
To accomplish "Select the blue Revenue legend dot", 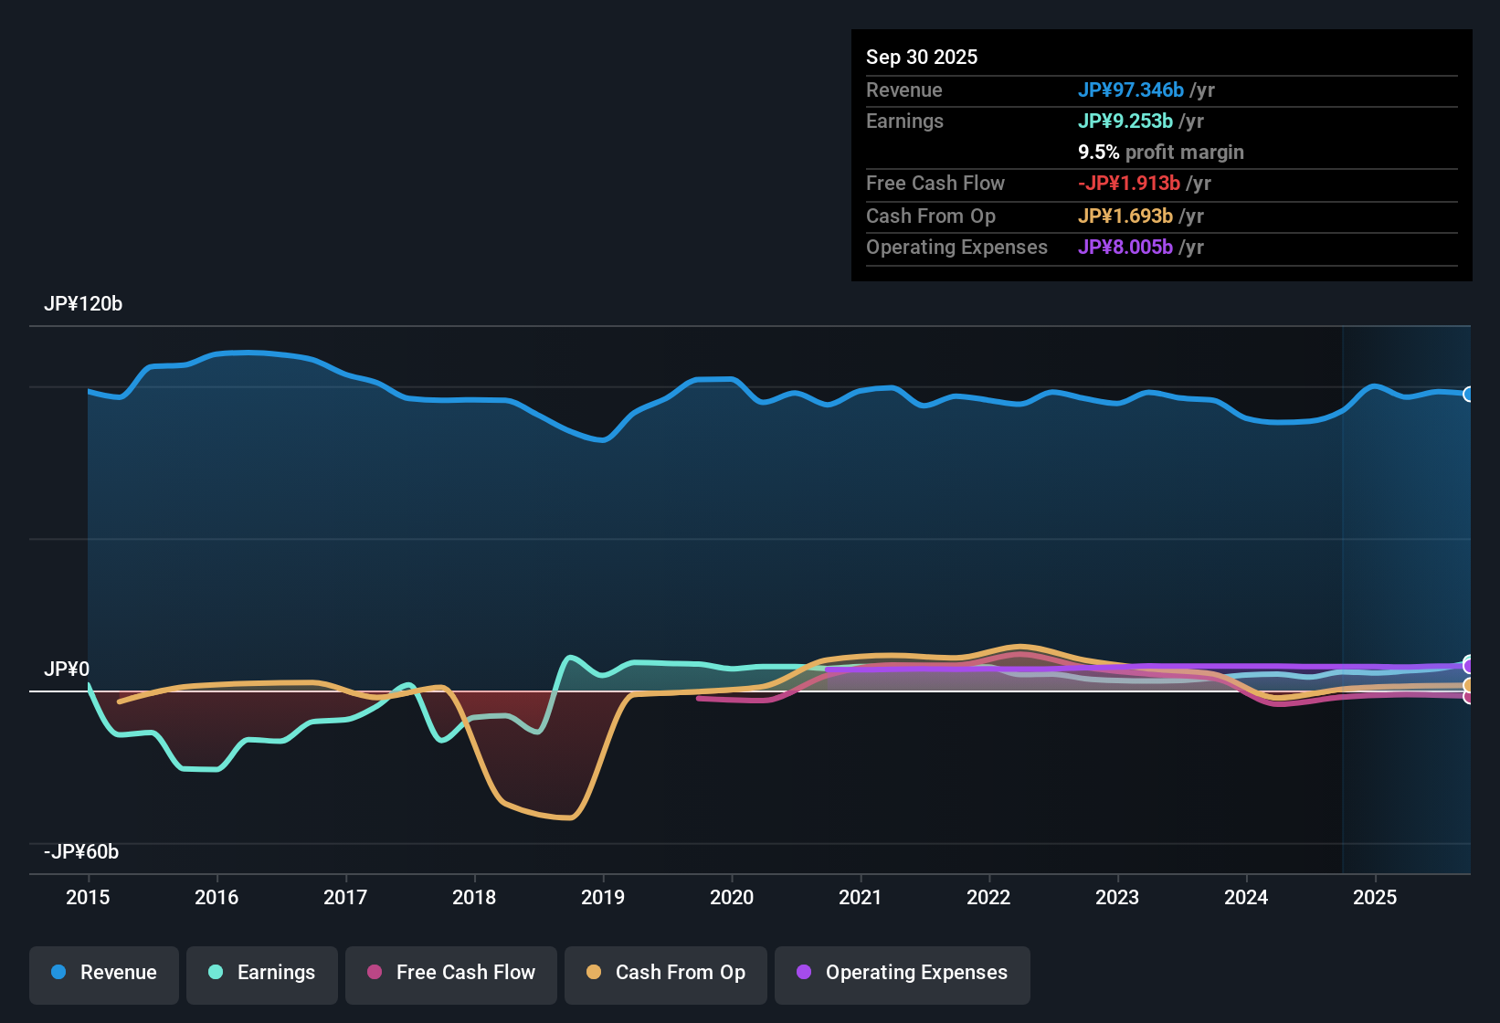I will tap(58, 973).
